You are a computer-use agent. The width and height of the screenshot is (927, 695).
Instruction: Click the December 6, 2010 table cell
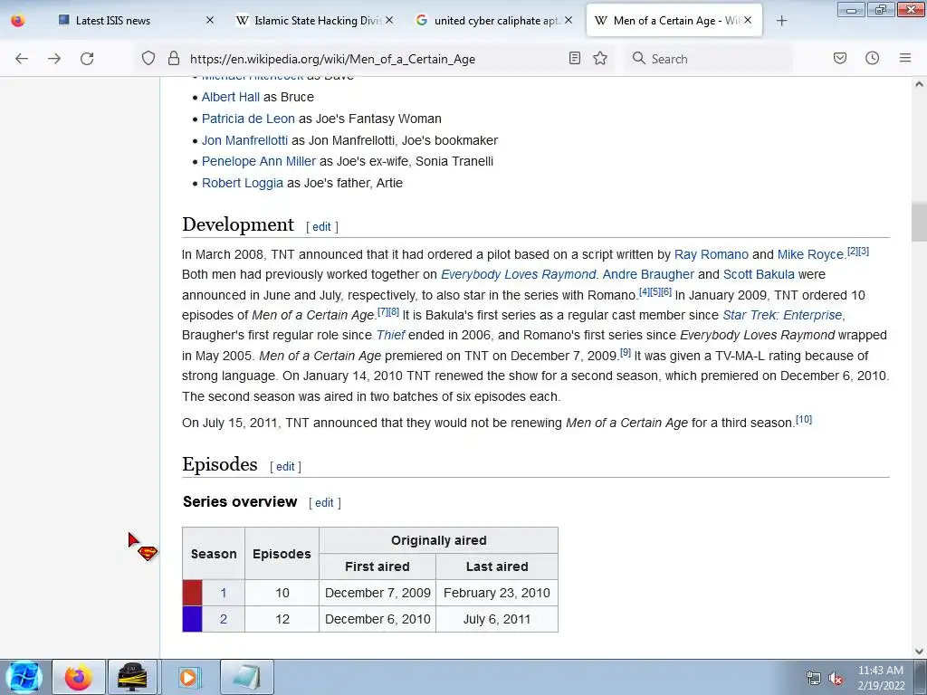pos(377,619)
